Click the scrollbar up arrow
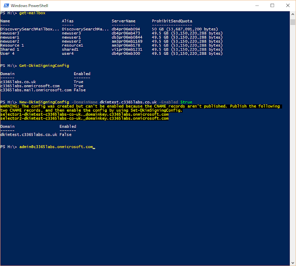Screen dimensions: 296x266 click(293, 14)
